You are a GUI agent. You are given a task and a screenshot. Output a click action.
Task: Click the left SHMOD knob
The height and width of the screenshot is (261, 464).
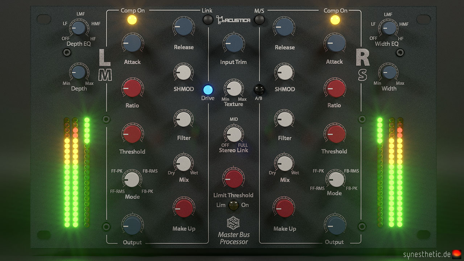[184, 72]
